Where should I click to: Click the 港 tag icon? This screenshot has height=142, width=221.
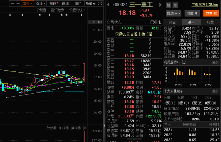point(175,5)
